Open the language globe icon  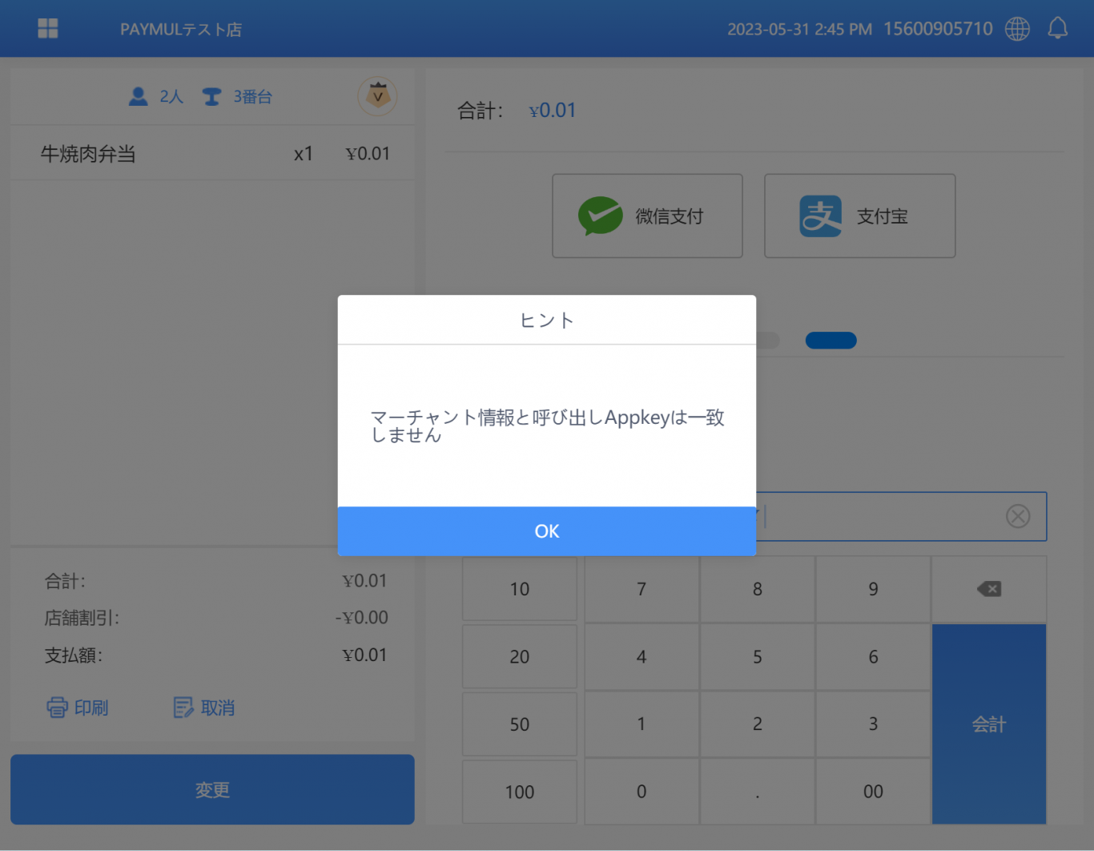(1017, 29)
